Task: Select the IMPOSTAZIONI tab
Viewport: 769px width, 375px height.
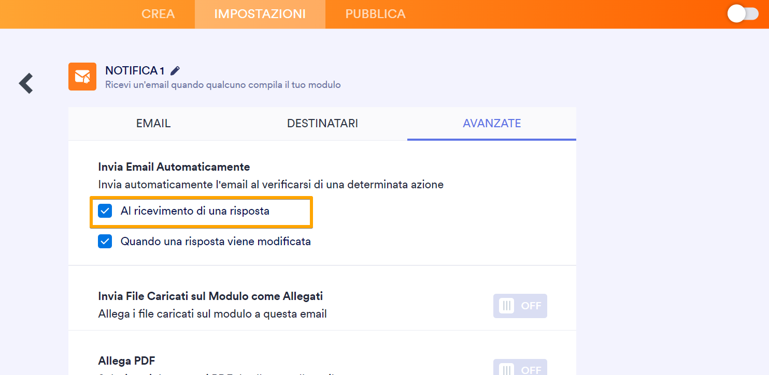Action: point(260,14)
